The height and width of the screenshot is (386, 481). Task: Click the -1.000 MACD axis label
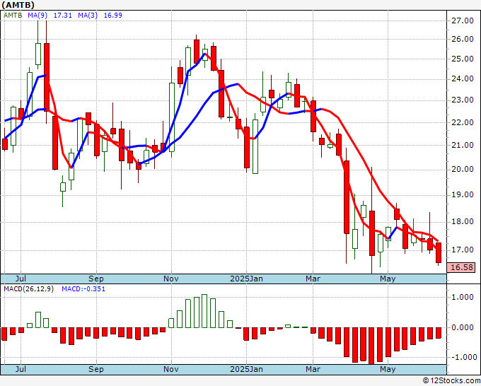point(463,357)
